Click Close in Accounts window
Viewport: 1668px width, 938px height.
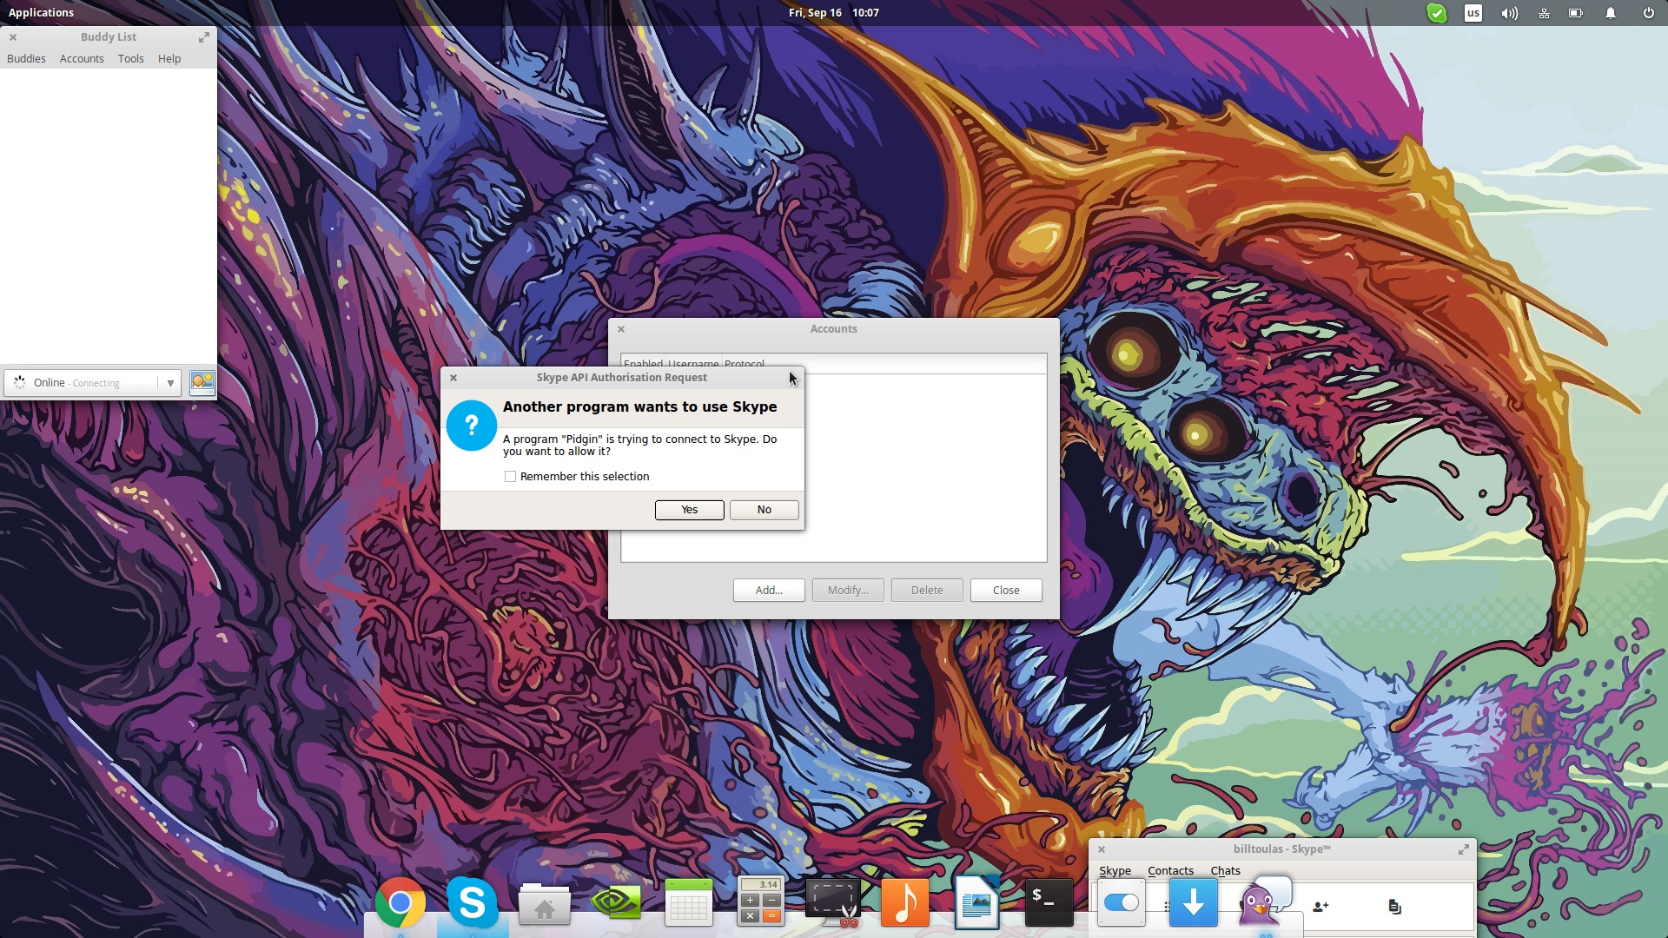[1006, 591]
